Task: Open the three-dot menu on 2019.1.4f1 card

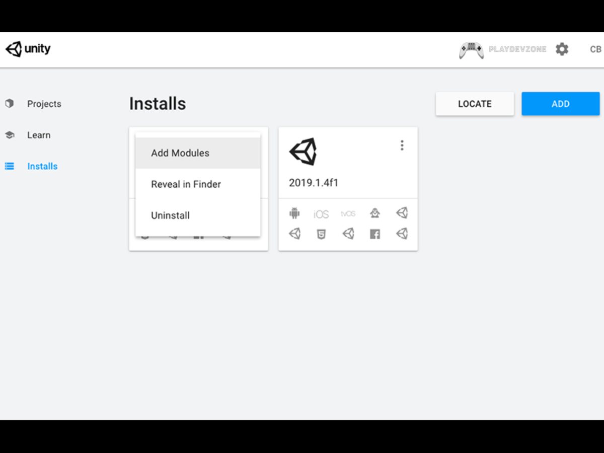Action: pyautogui.click(x=402, y=145)
